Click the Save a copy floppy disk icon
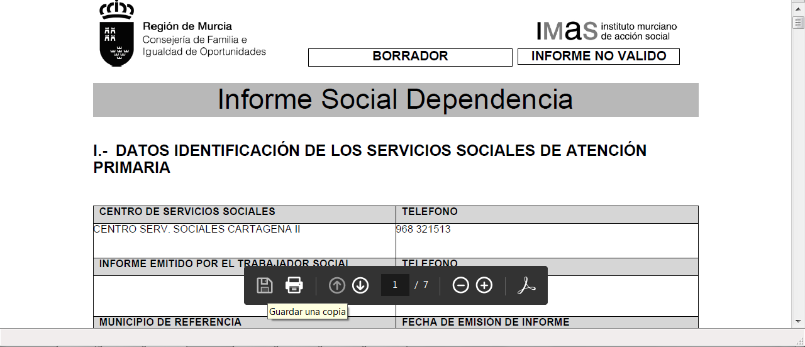The height and width of the screenshot is (347, 805). pyautogui.click(x=265, y=285)
